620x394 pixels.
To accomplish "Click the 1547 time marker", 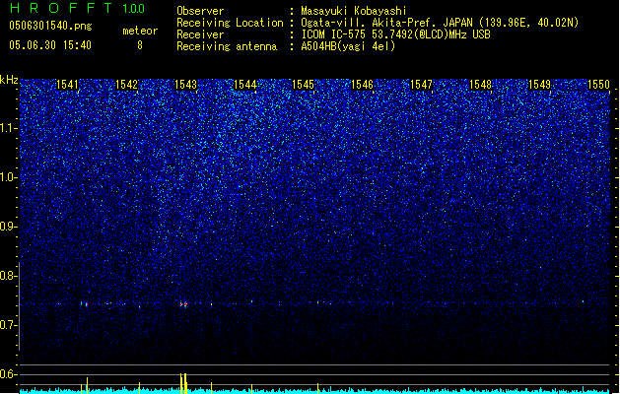I will click(422, 85).
